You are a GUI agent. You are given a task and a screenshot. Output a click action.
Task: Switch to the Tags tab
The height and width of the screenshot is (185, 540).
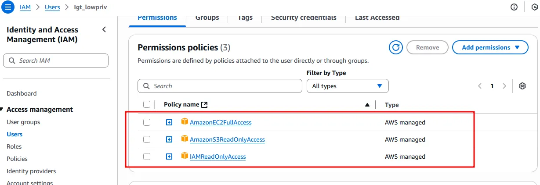(x=245, y=18)
